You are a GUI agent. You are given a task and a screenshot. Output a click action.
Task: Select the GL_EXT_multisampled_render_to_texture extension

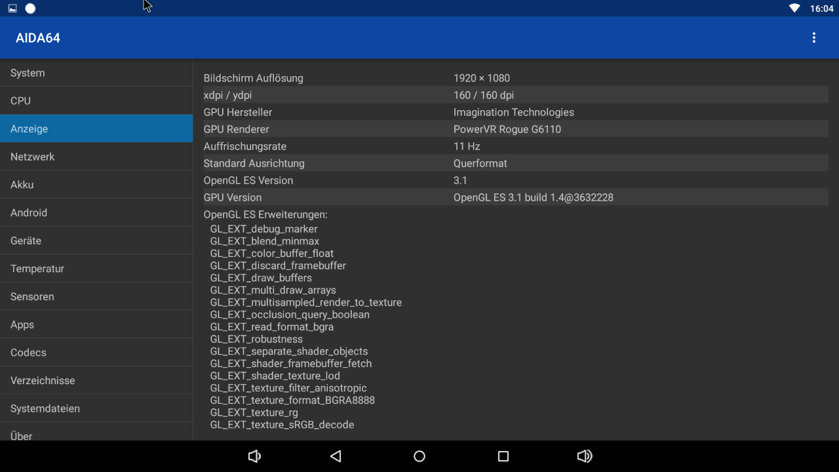[305, 302]
